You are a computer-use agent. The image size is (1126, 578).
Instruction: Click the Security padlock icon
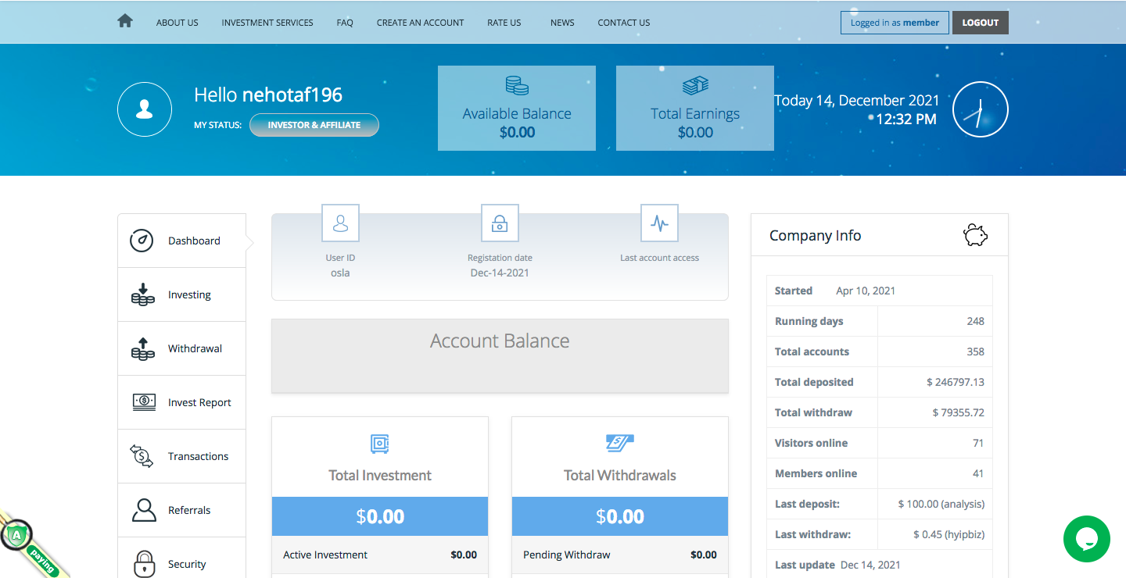pyautogui.click(x=144, y=563)
